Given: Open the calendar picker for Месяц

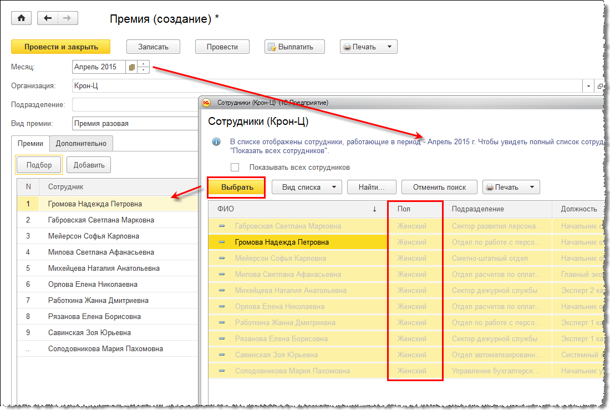Looking at the screenshot, I should tap(132, 67).
